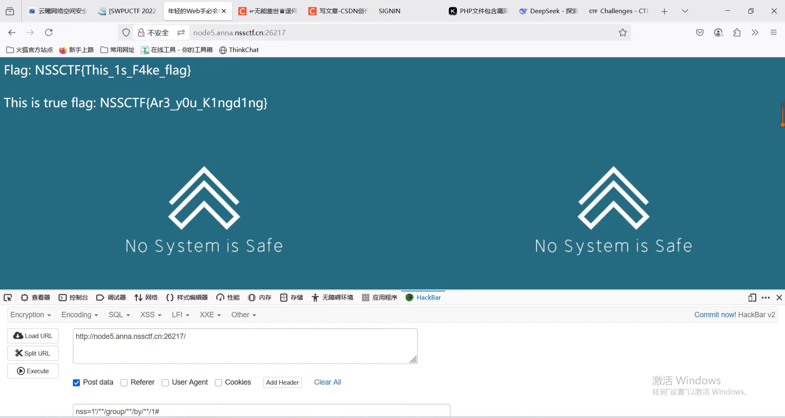Screen dimensions: 785x418
Task: Go back to previous page
Action: 12,32
